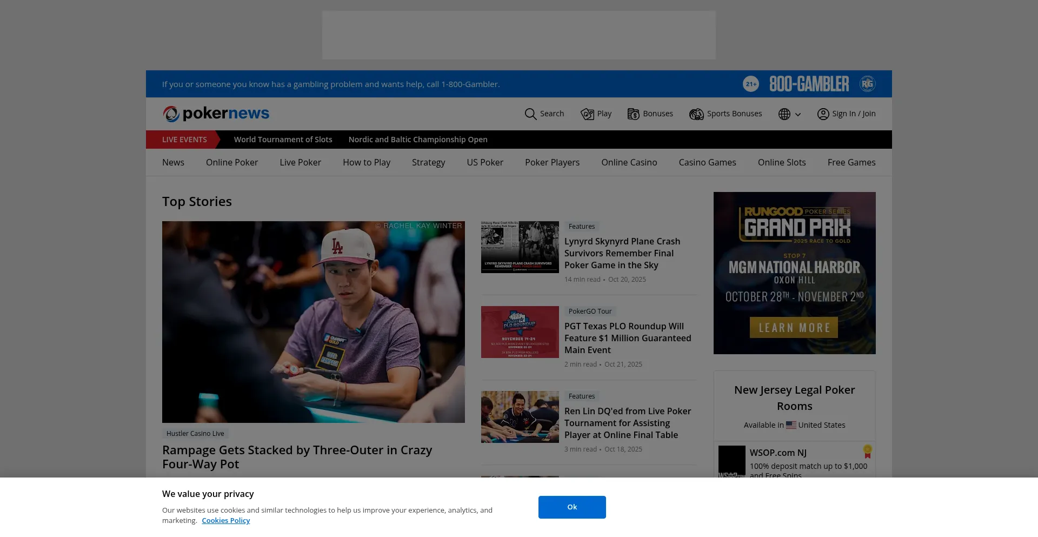Click the RG responsible gaming badge
Image resolution: width=1038 pixels, height=537 pixels.
pyautogui.click(x=867, y=84)
